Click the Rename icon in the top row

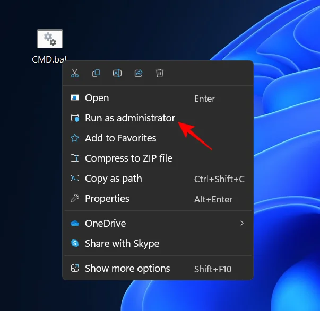[x=117, y=74]
